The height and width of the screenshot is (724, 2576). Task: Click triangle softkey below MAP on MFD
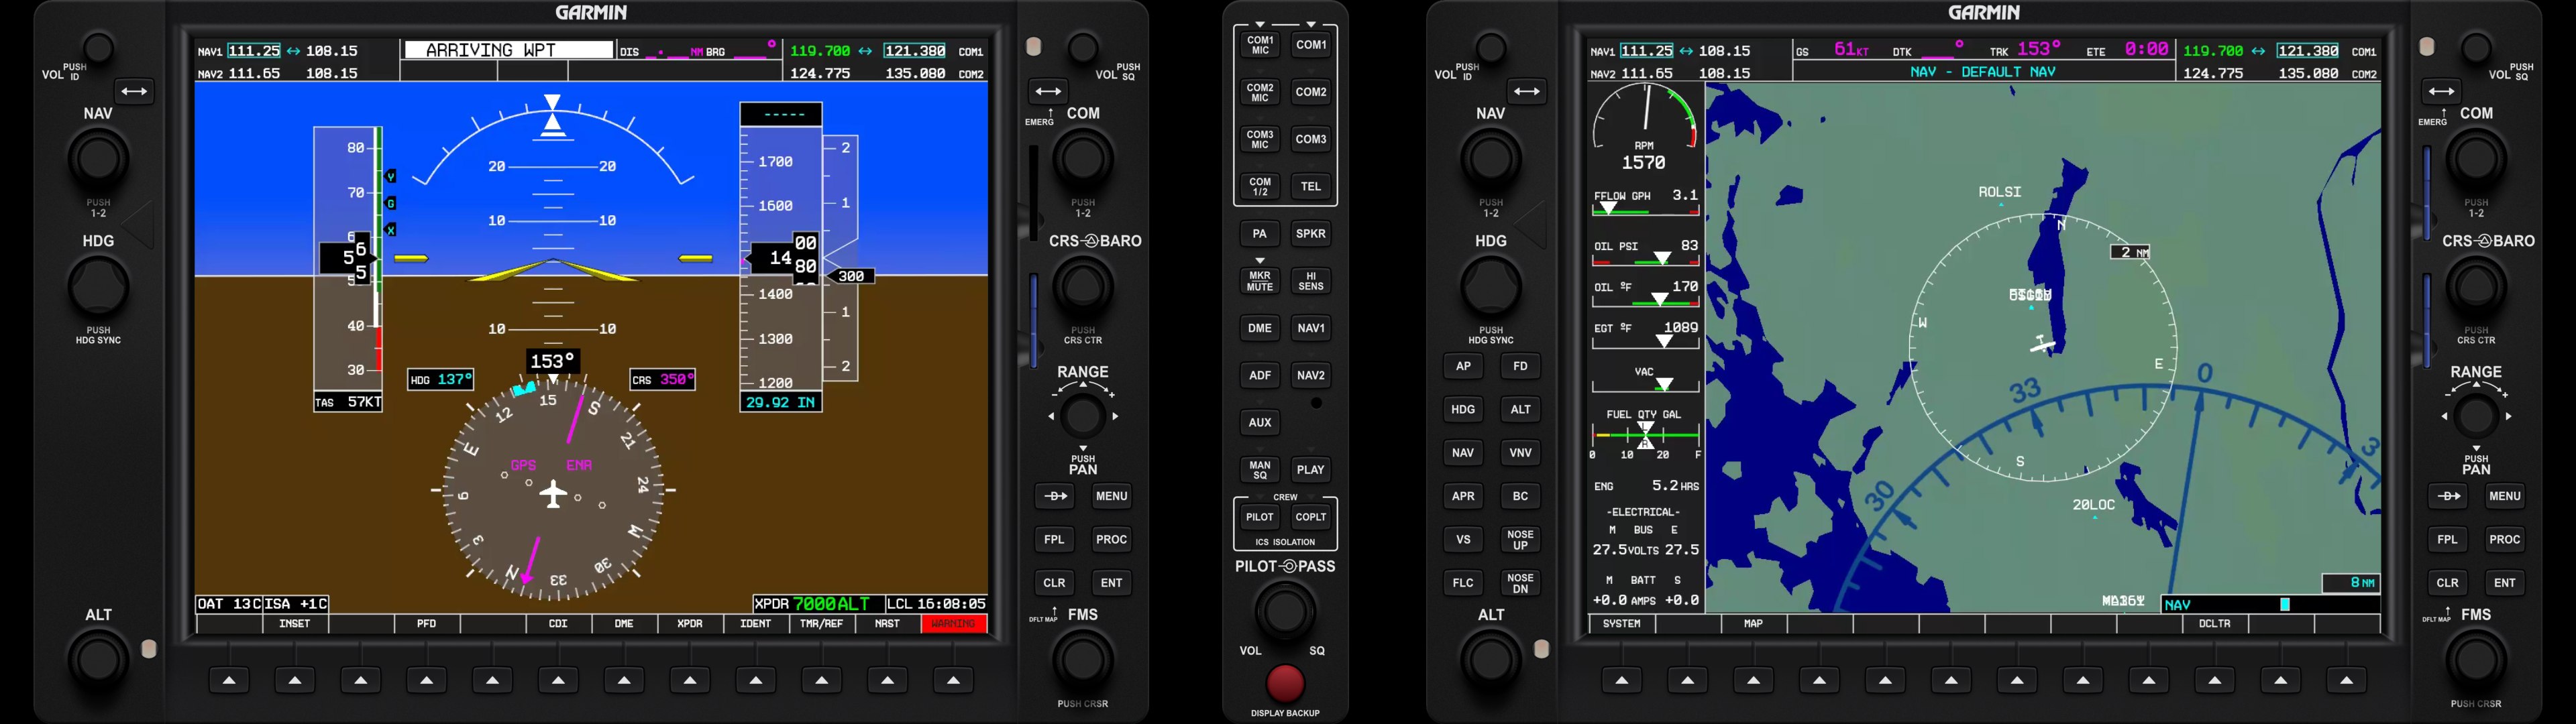1753,681
